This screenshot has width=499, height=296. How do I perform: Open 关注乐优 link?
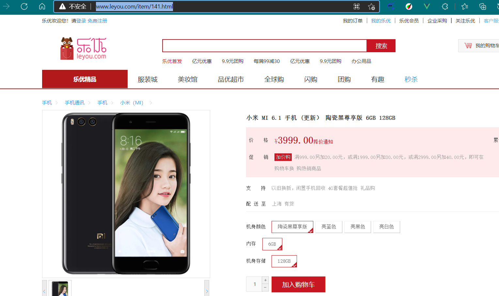(465, 21)
